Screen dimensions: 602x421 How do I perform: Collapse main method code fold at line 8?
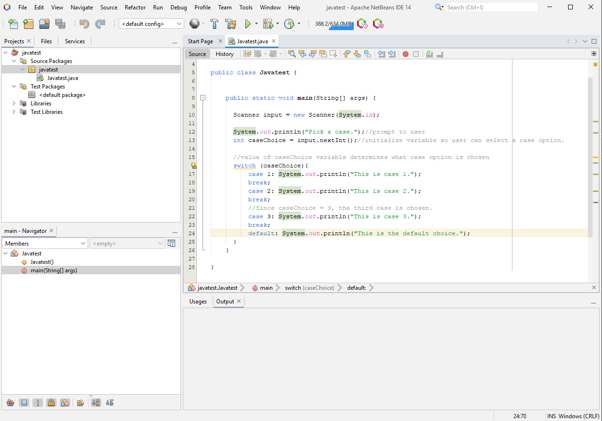[x=203, y=98]
